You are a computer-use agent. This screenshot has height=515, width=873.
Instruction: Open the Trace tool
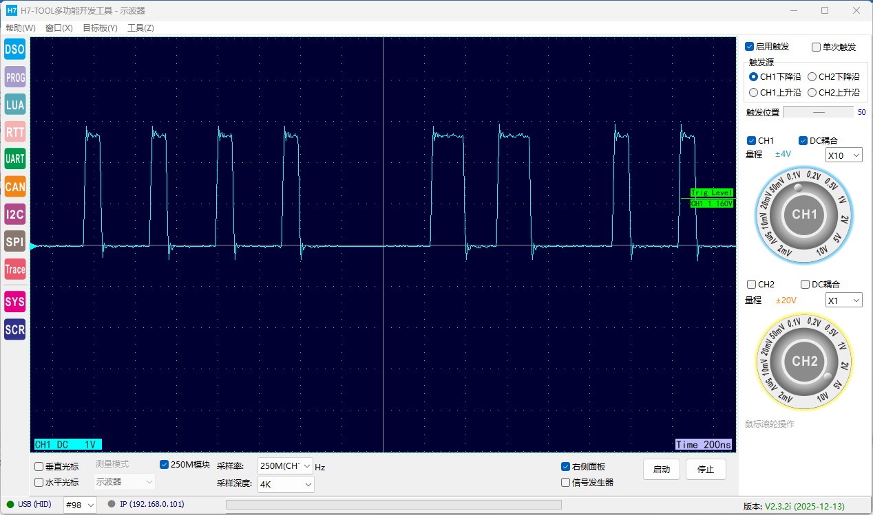tap(15, 269)
